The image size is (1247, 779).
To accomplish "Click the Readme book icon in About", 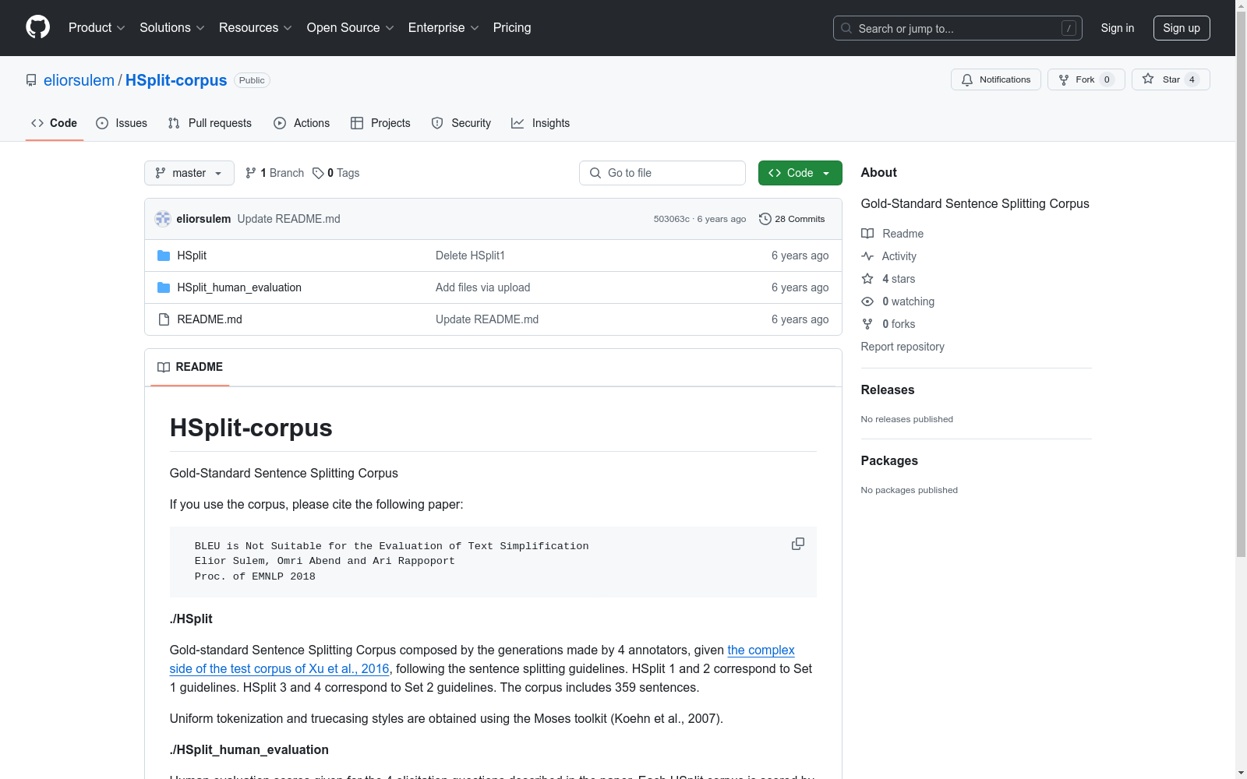I will 867,234.
